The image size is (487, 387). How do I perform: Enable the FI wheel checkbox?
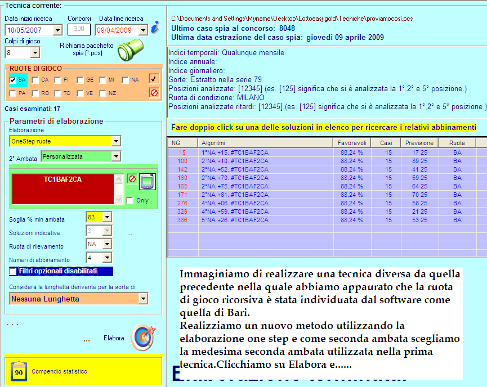pos(58,80)
